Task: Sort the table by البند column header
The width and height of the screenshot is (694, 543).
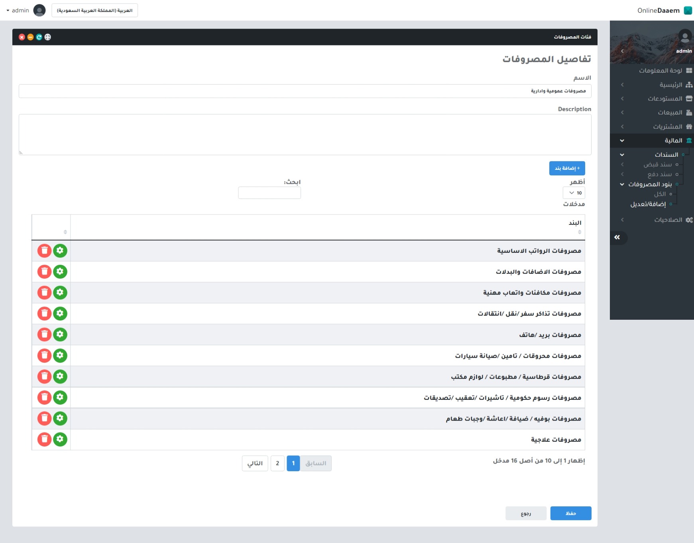Action: [x=575, y=223]
